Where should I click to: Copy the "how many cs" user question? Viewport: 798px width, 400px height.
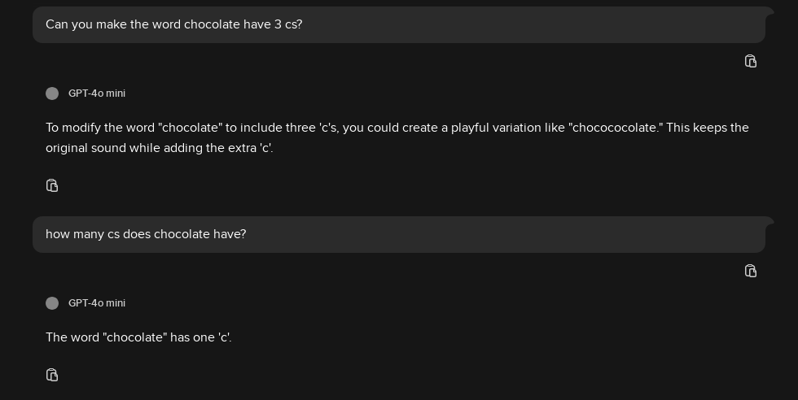click(x=751, y=271)
